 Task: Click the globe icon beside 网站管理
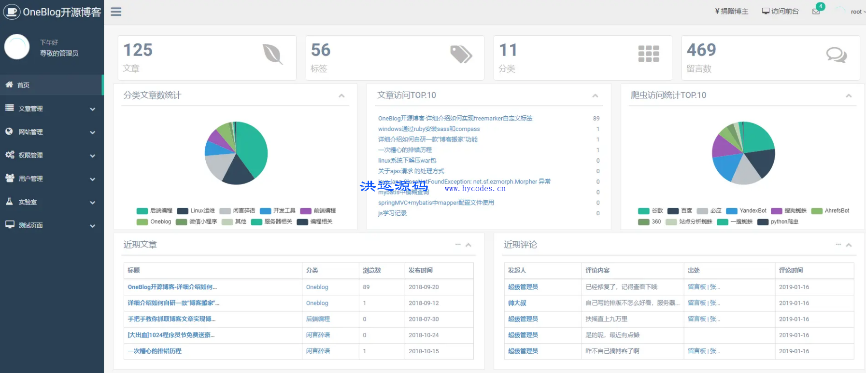tap(9, 131)
